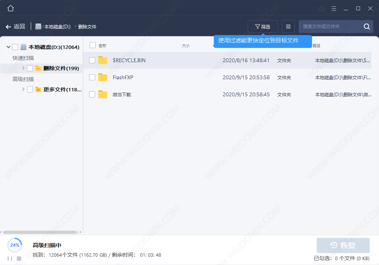Click the $RECYCLE.BIN folder icon
Screen dimensions: 379x265
coord(103,60)
